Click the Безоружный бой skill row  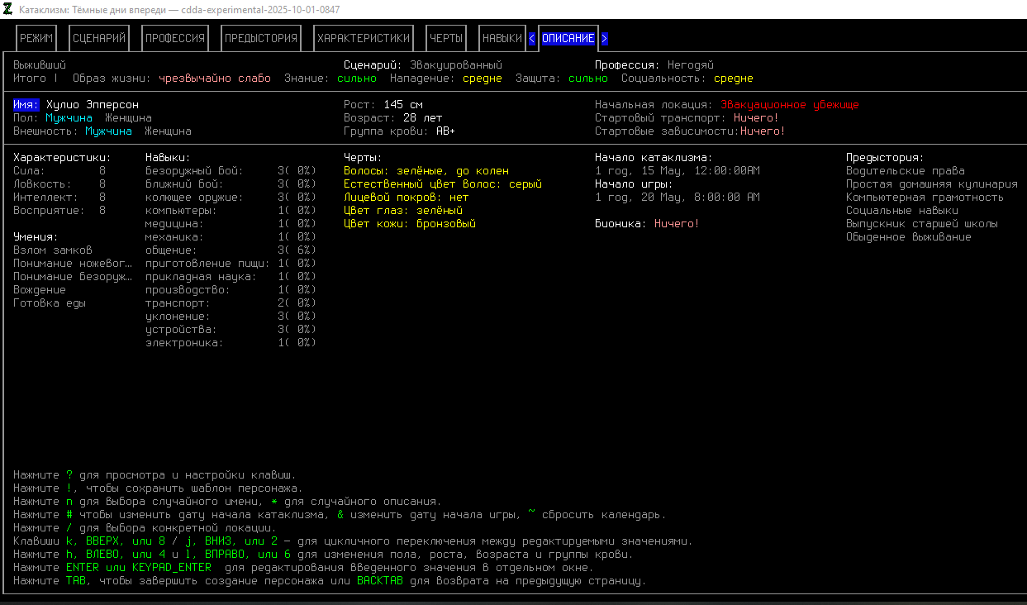pyautogui.click(x=231, y=171)
